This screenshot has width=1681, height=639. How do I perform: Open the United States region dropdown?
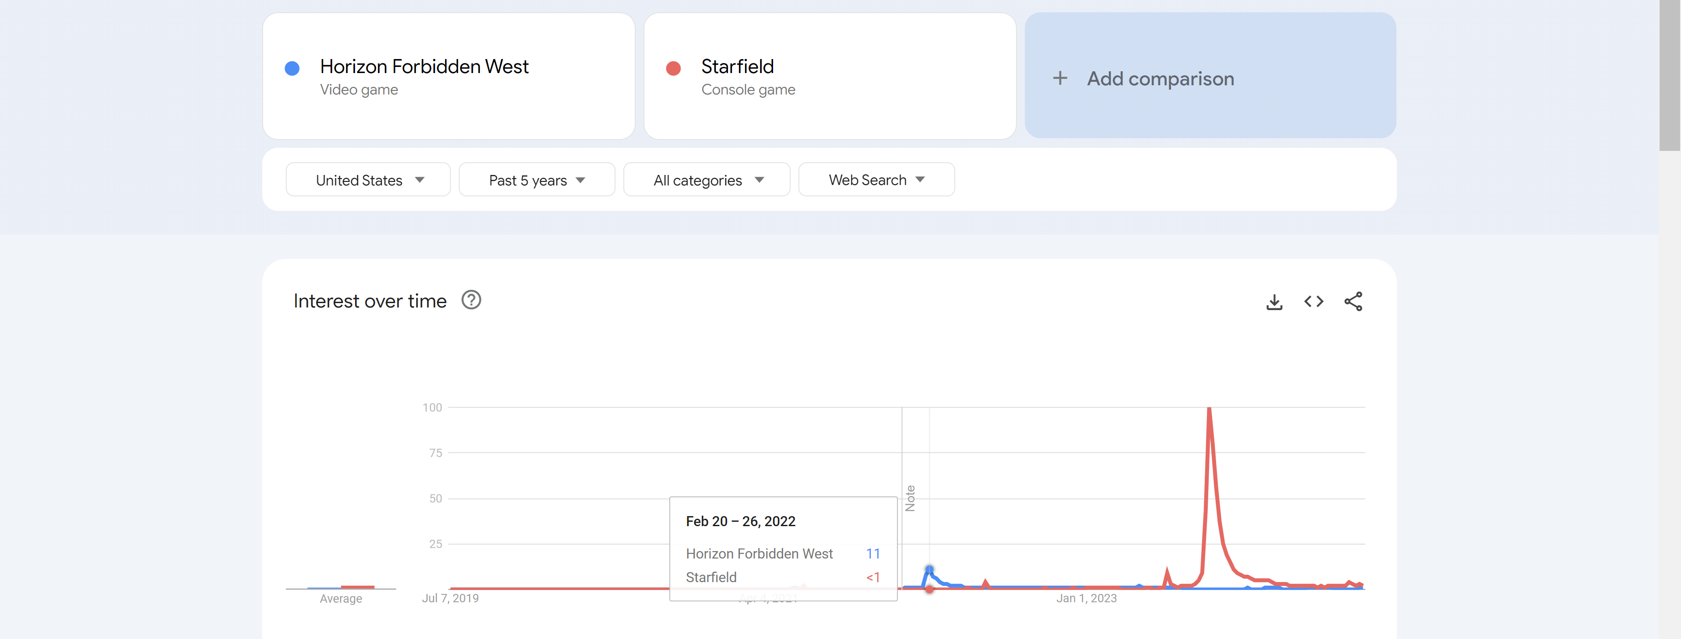[368, 180]
